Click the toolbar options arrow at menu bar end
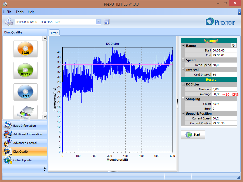Screen dimensions: 243x182 coord(239,12)
